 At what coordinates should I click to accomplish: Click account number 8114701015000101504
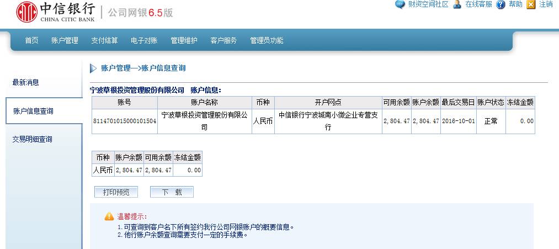coord(125,121)
